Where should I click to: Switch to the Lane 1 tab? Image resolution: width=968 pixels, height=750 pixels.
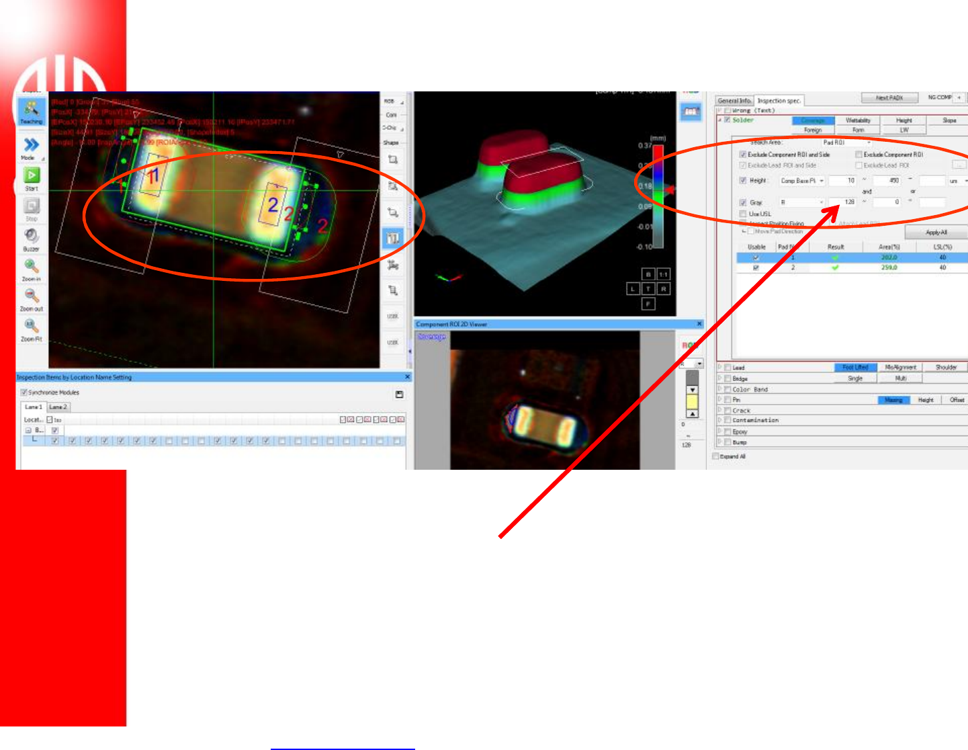(34, 407)
